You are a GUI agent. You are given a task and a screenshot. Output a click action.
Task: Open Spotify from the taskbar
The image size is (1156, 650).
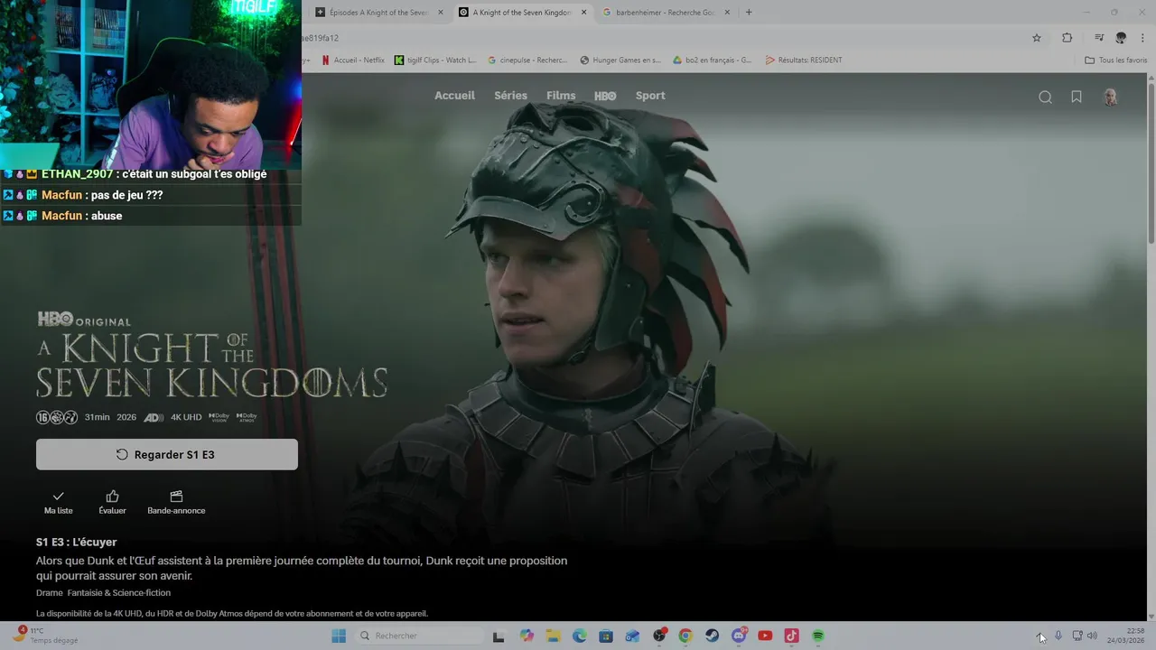[x=818, y=636]
